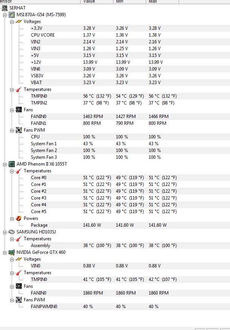Click the motherboard Fans PWM icon
Viewport: 230px width, 330px height.
pyautogui.click(x=19, y=130)
